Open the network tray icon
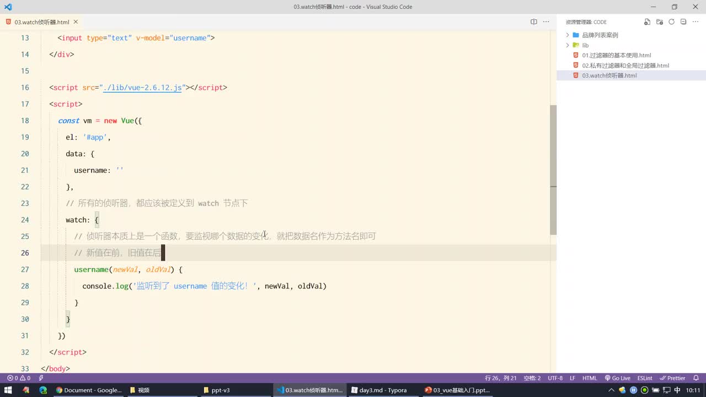 click(x=666, y=390)
